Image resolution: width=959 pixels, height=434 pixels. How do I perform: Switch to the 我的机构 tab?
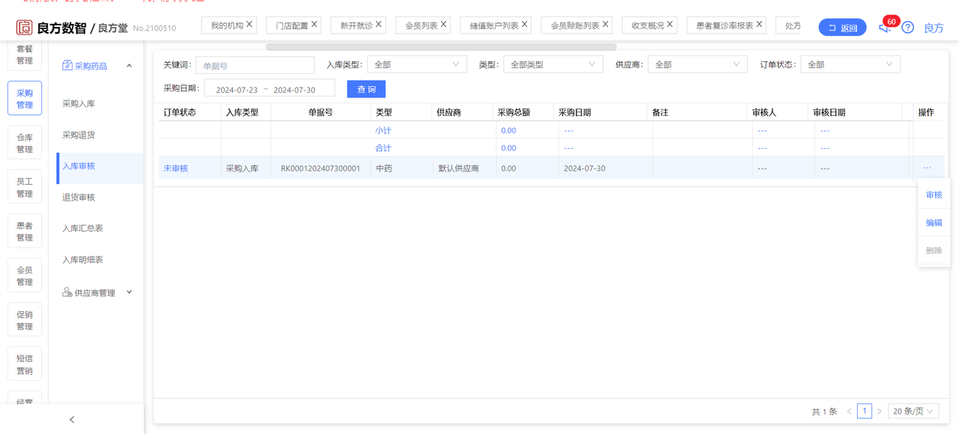click(227, 25)
